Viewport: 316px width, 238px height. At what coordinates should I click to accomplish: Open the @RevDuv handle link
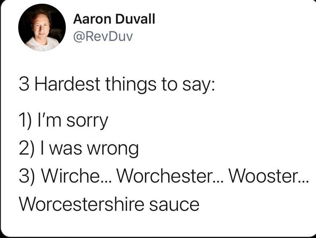tap(103, 37)
